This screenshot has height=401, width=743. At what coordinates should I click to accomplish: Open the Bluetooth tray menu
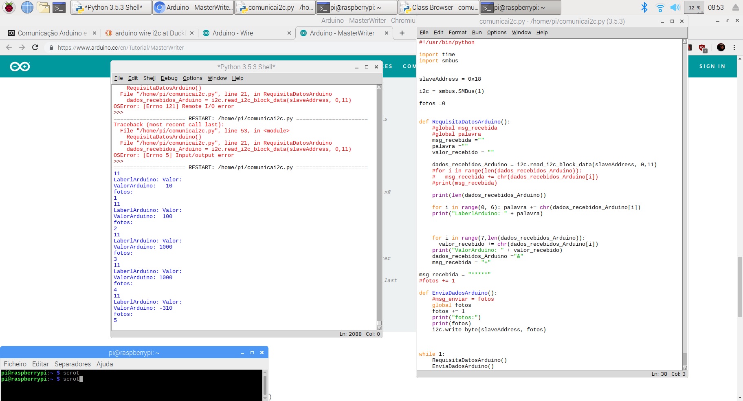click(644, 7)
